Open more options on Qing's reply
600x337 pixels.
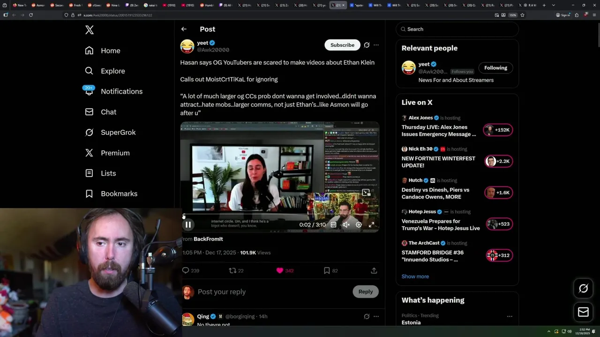(x=376, y=316)
